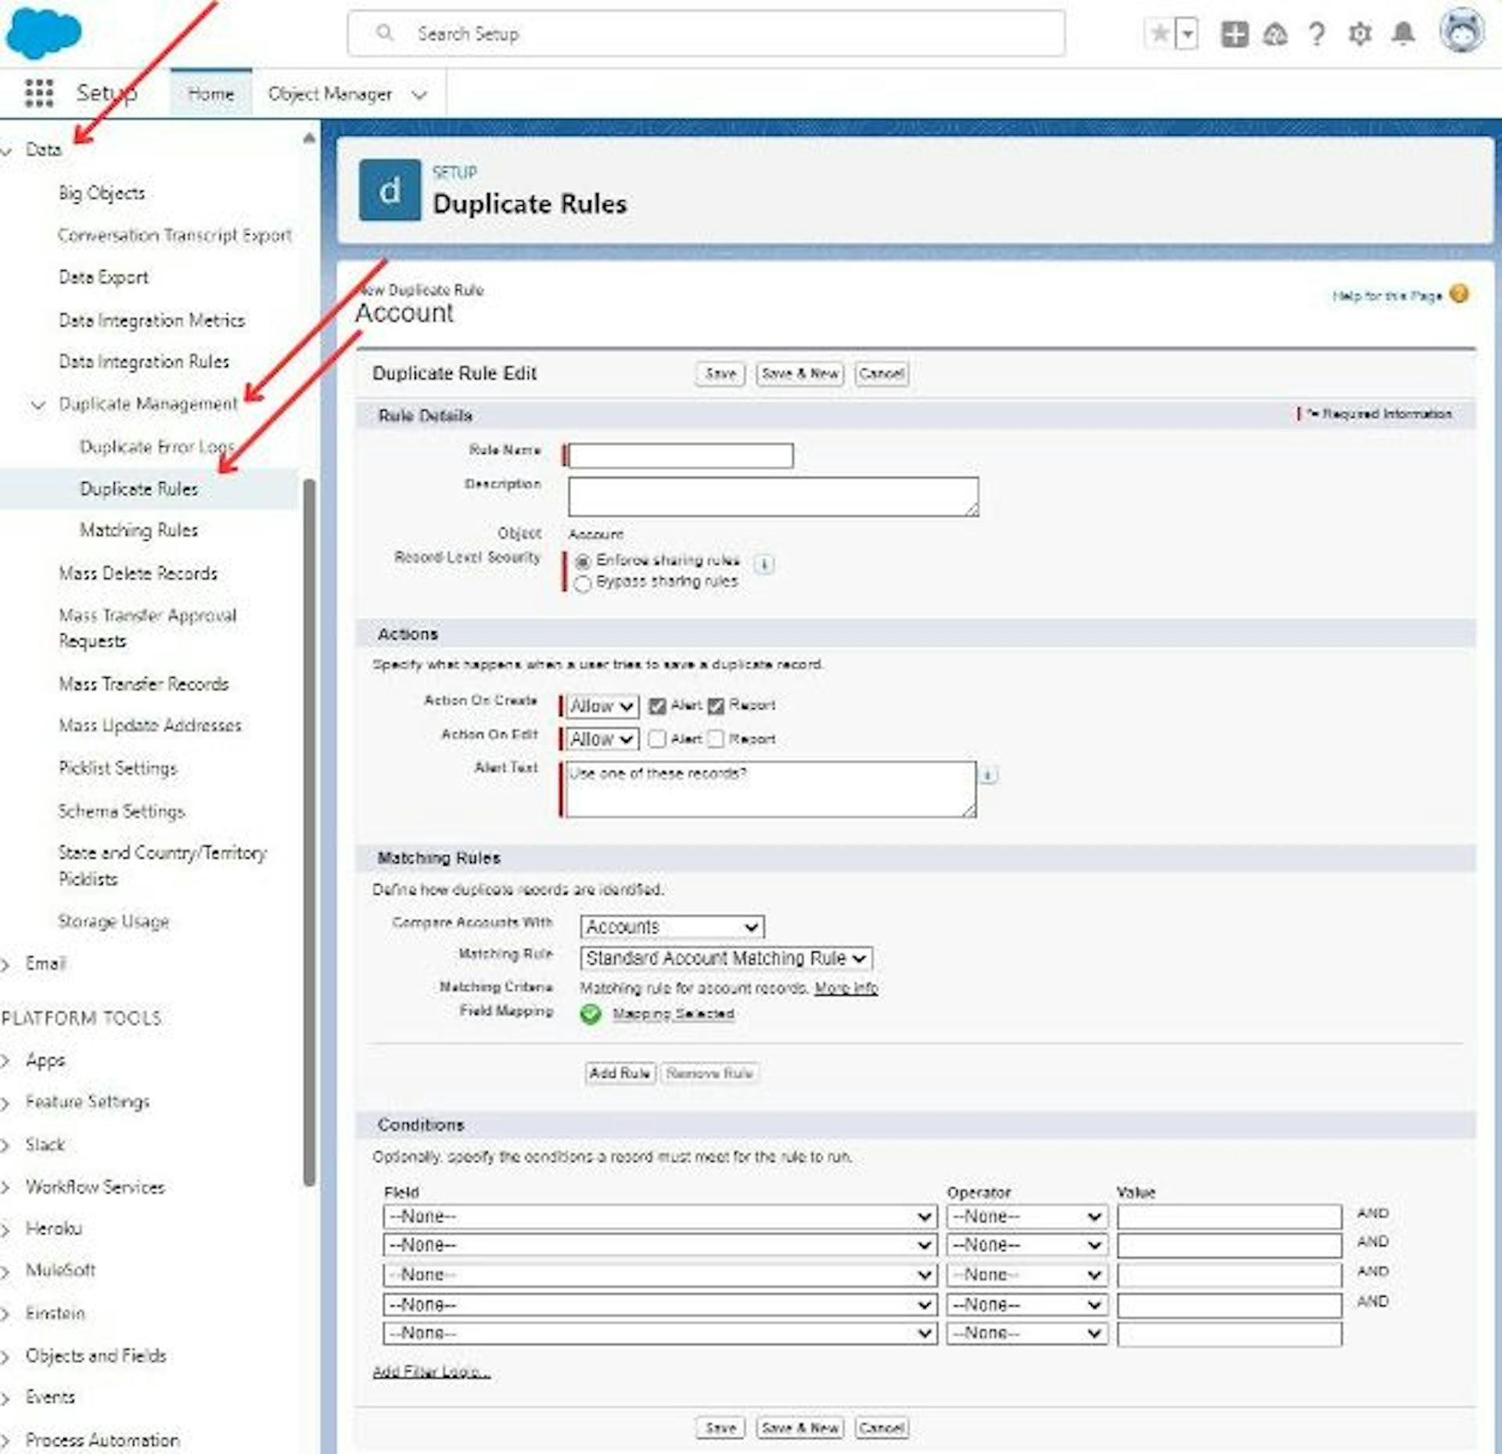1502x1454 pixels.
Task: Click the Rule Name input field
Action: [681, 455]
